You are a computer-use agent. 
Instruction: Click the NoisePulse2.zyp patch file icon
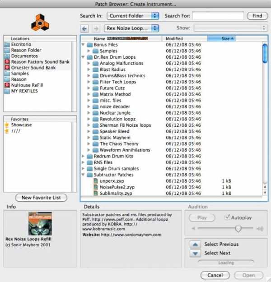point(96,187)
